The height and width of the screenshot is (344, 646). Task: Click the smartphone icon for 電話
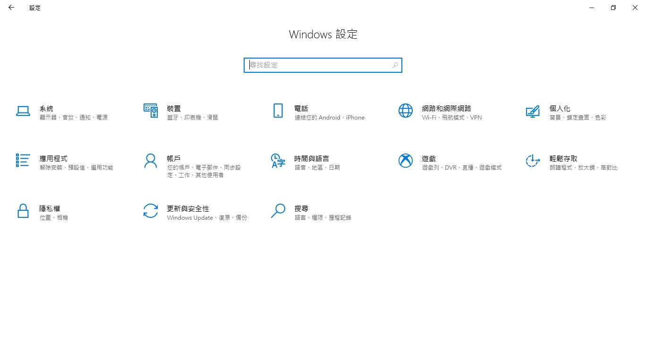coord(278,111)
